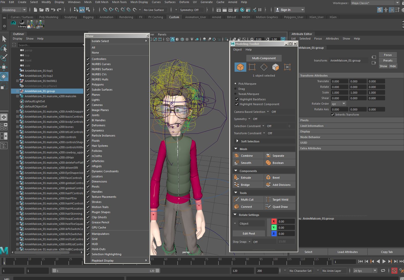This screenshot has height=280, width=404.
Task: Click the Edit Pivot button
Action: [x=249, y=234]
